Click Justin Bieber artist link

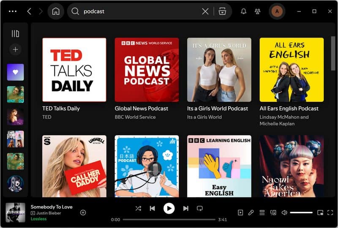tap(49, 213)
